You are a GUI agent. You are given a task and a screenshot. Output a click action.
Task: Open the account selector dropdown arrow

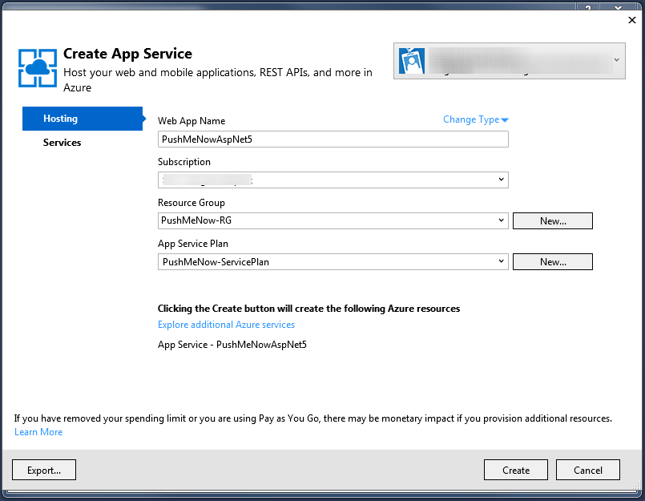[617, 60]
